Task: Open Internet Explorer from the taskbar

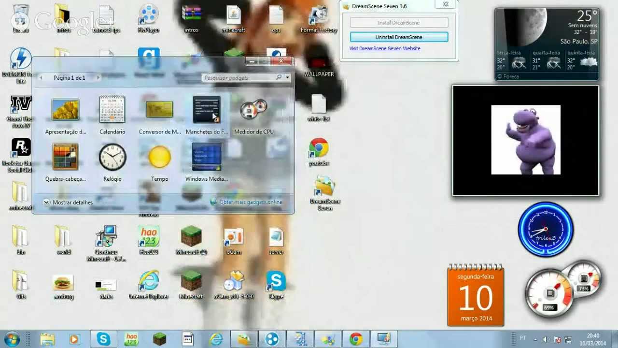Action: click(x=215, y=339)
